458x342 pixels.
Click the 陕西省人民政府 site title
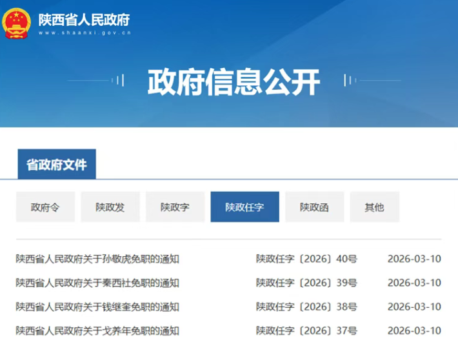tap(84, 19)
